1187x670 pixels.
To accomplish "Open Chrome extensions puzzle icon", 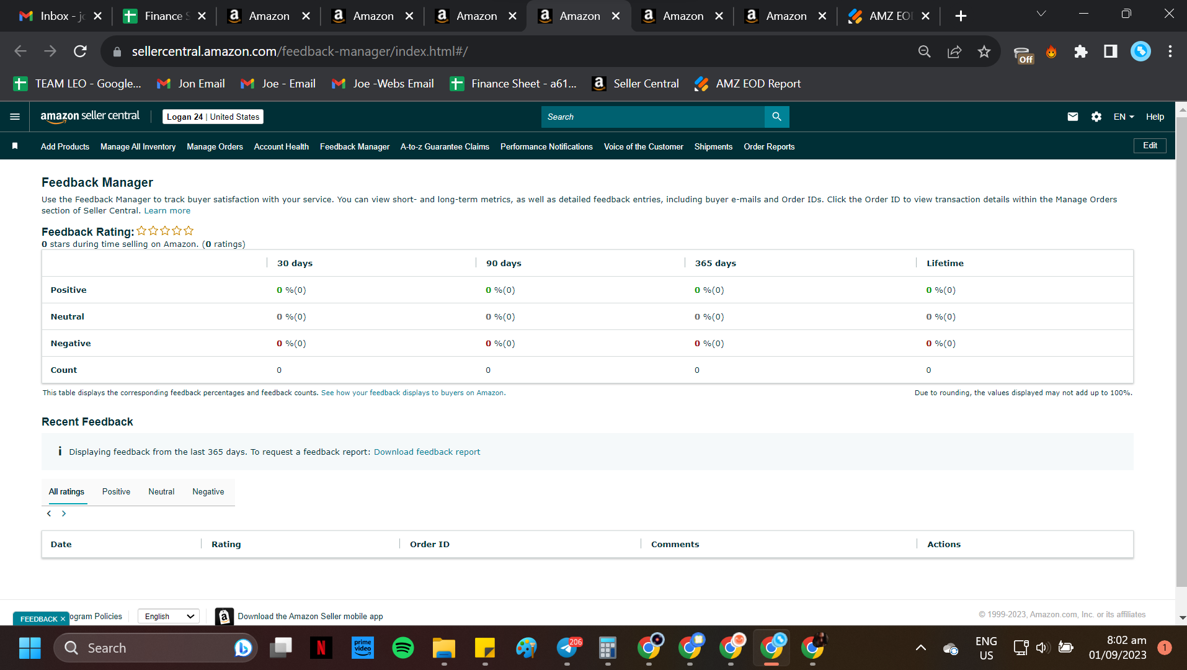I will [1081, 51].
